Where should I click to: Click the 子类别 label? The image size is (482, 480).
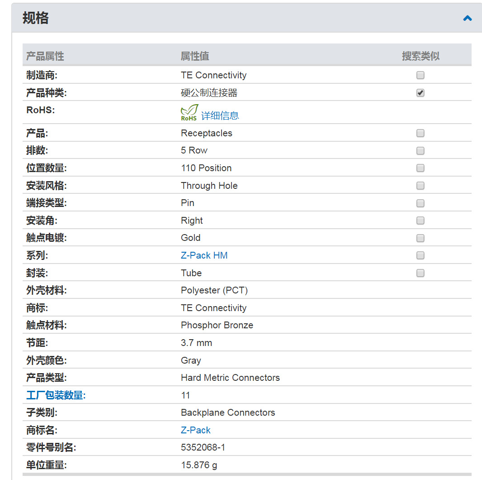click(x=42, y=412)
